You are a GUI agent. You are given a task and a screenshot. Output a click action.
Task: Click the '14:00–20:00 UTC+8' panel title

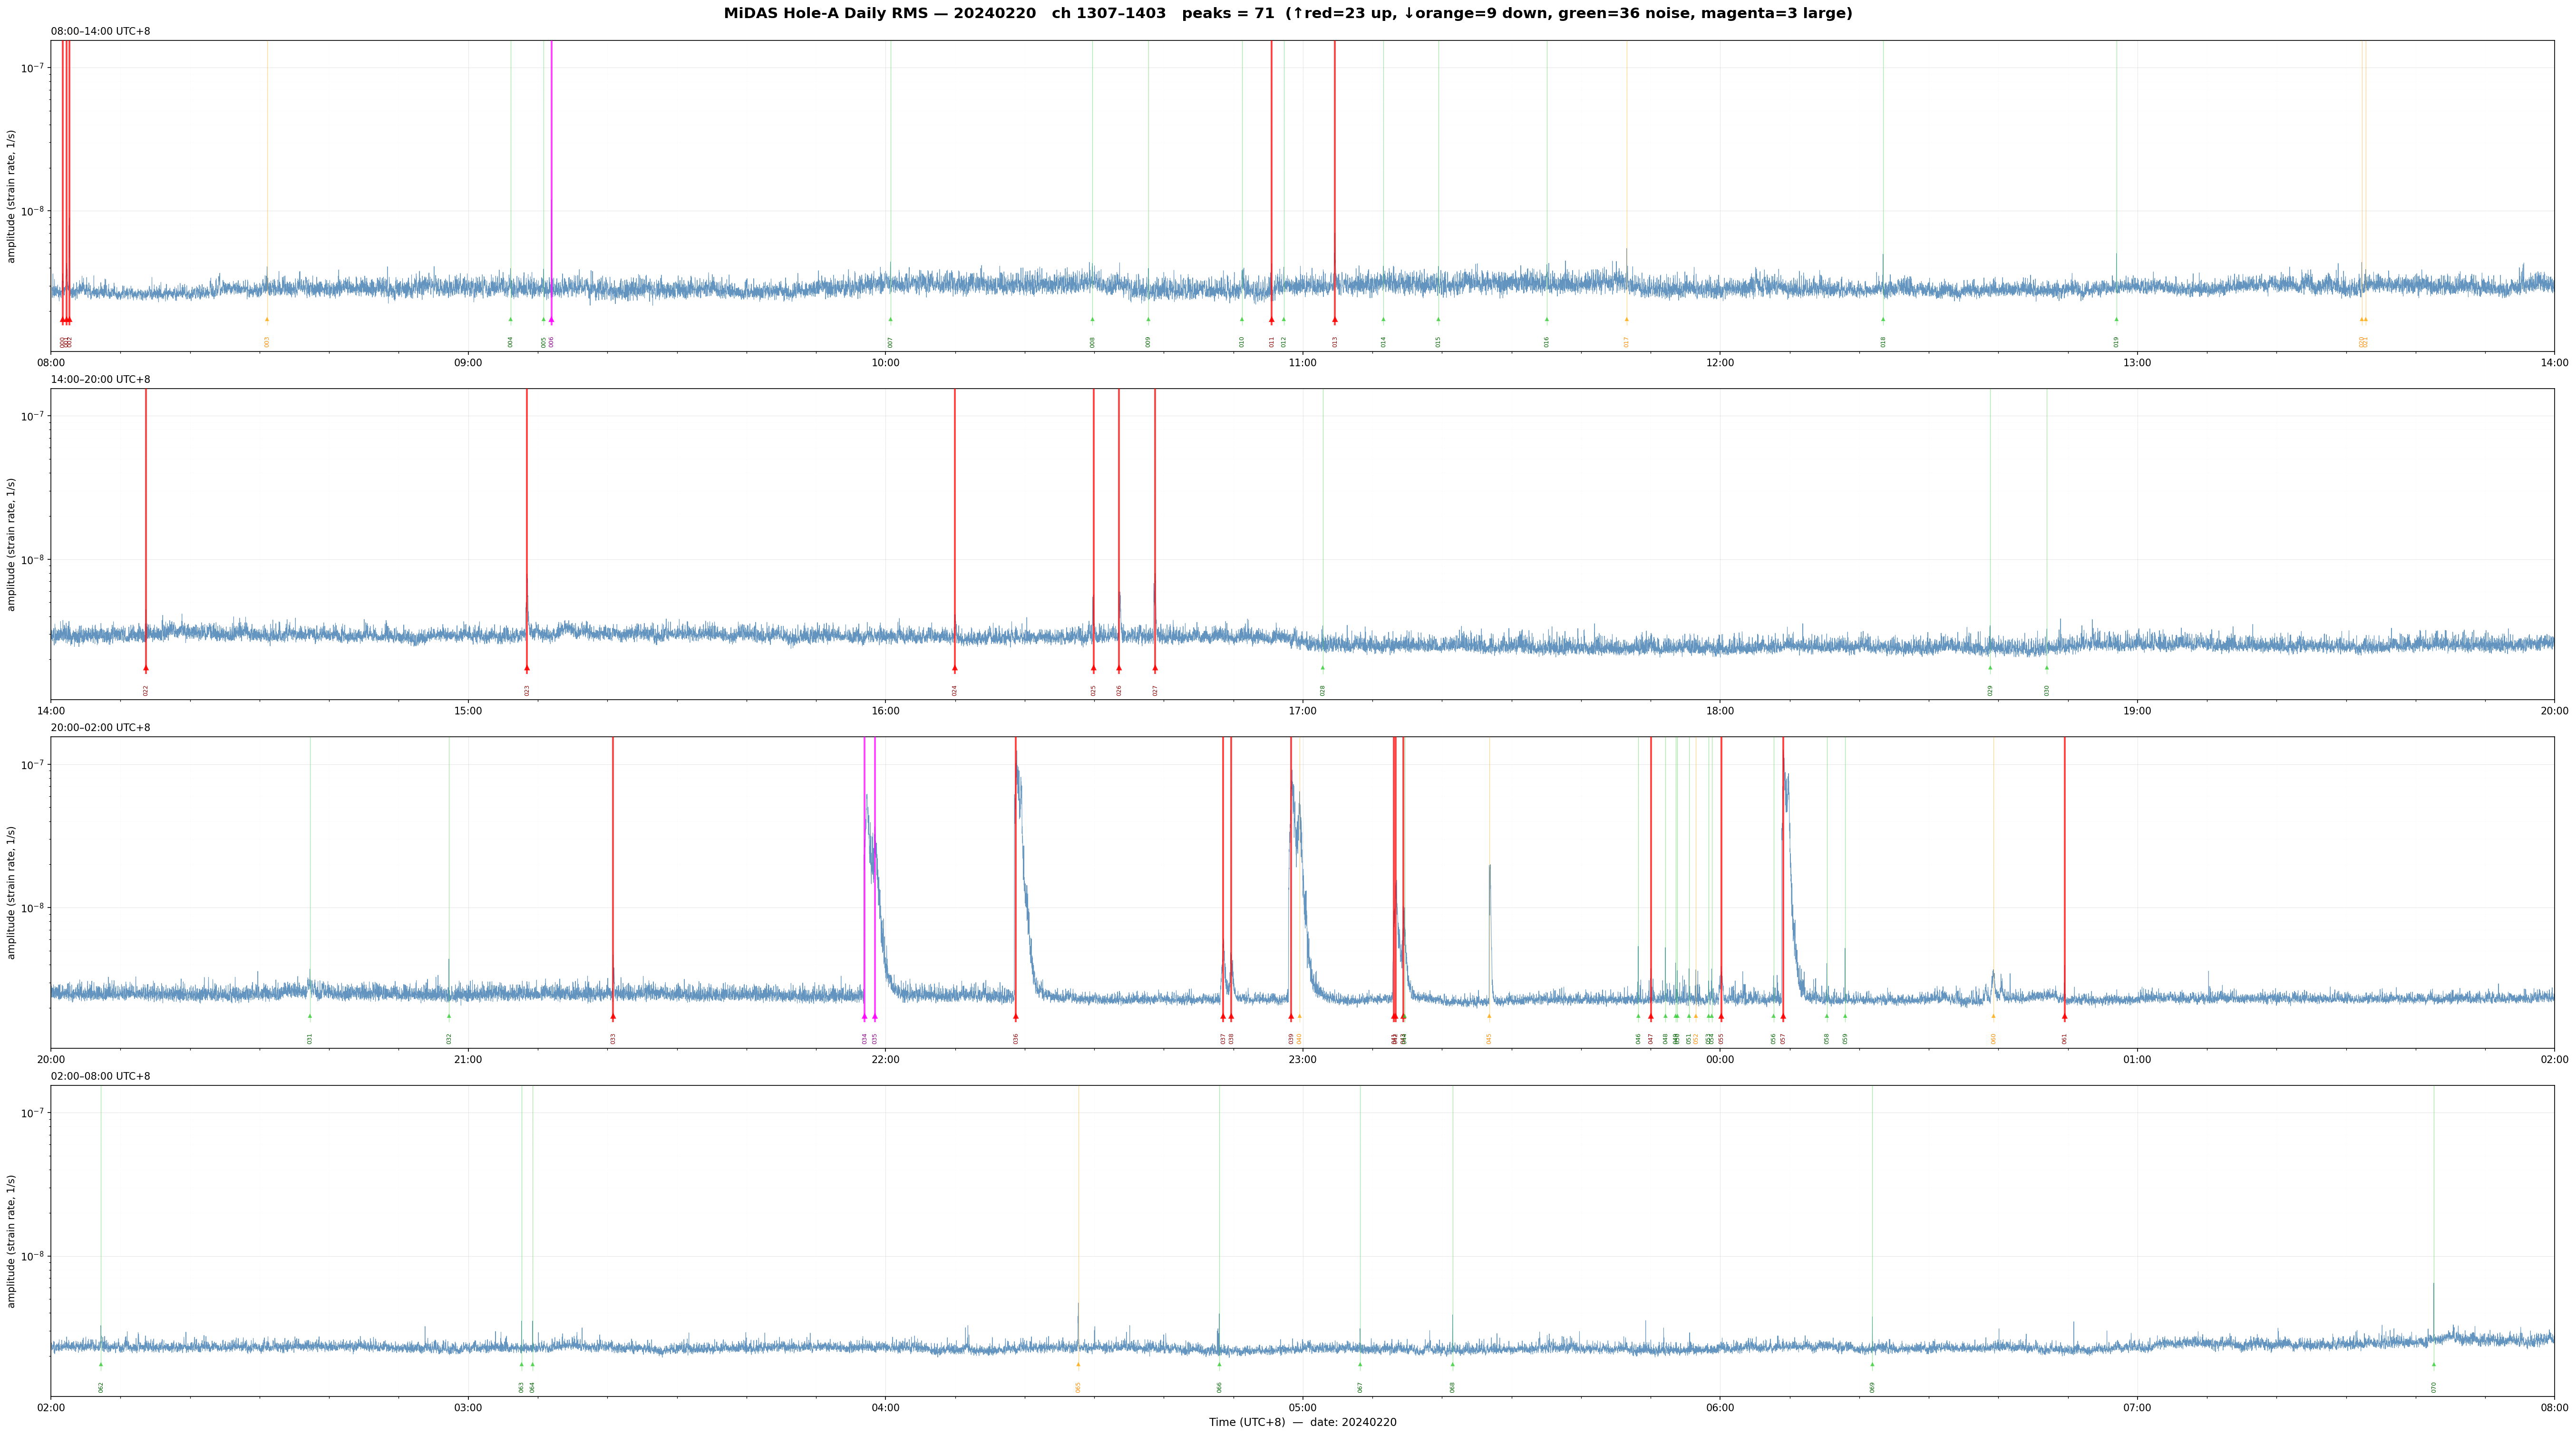click(101, 380)
